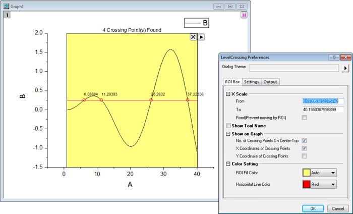This screenshot has height=214, width=353.
Task: Click the Graph1 window title icon
Action: (6, 6)
